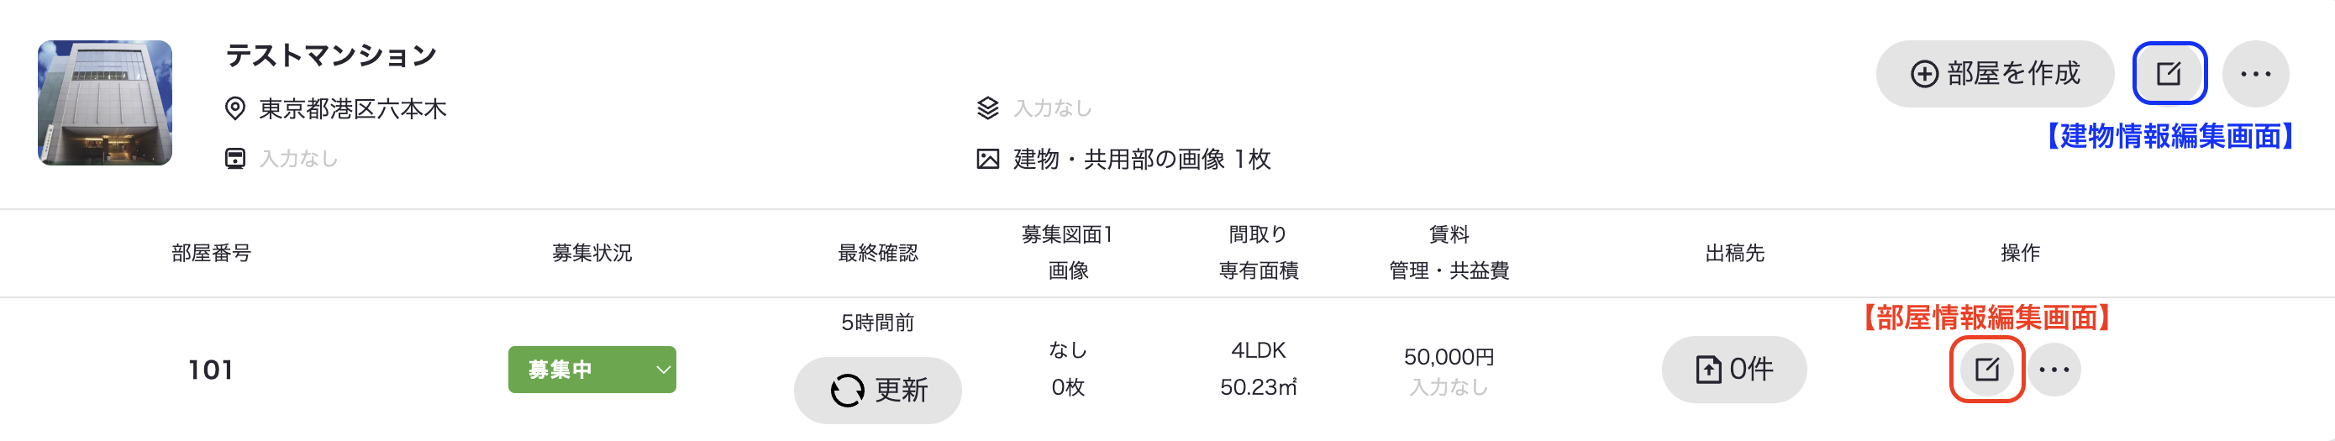Expand the 募集中 status dropdown

coord(592,370)
